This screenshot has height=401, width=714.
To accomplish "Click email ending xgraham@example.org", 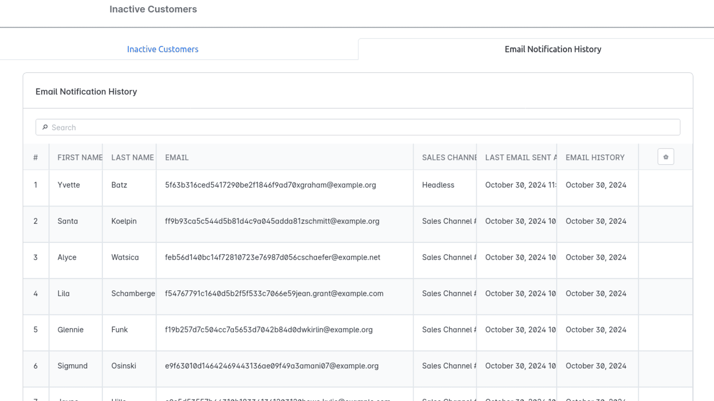I will pos(270,185).
